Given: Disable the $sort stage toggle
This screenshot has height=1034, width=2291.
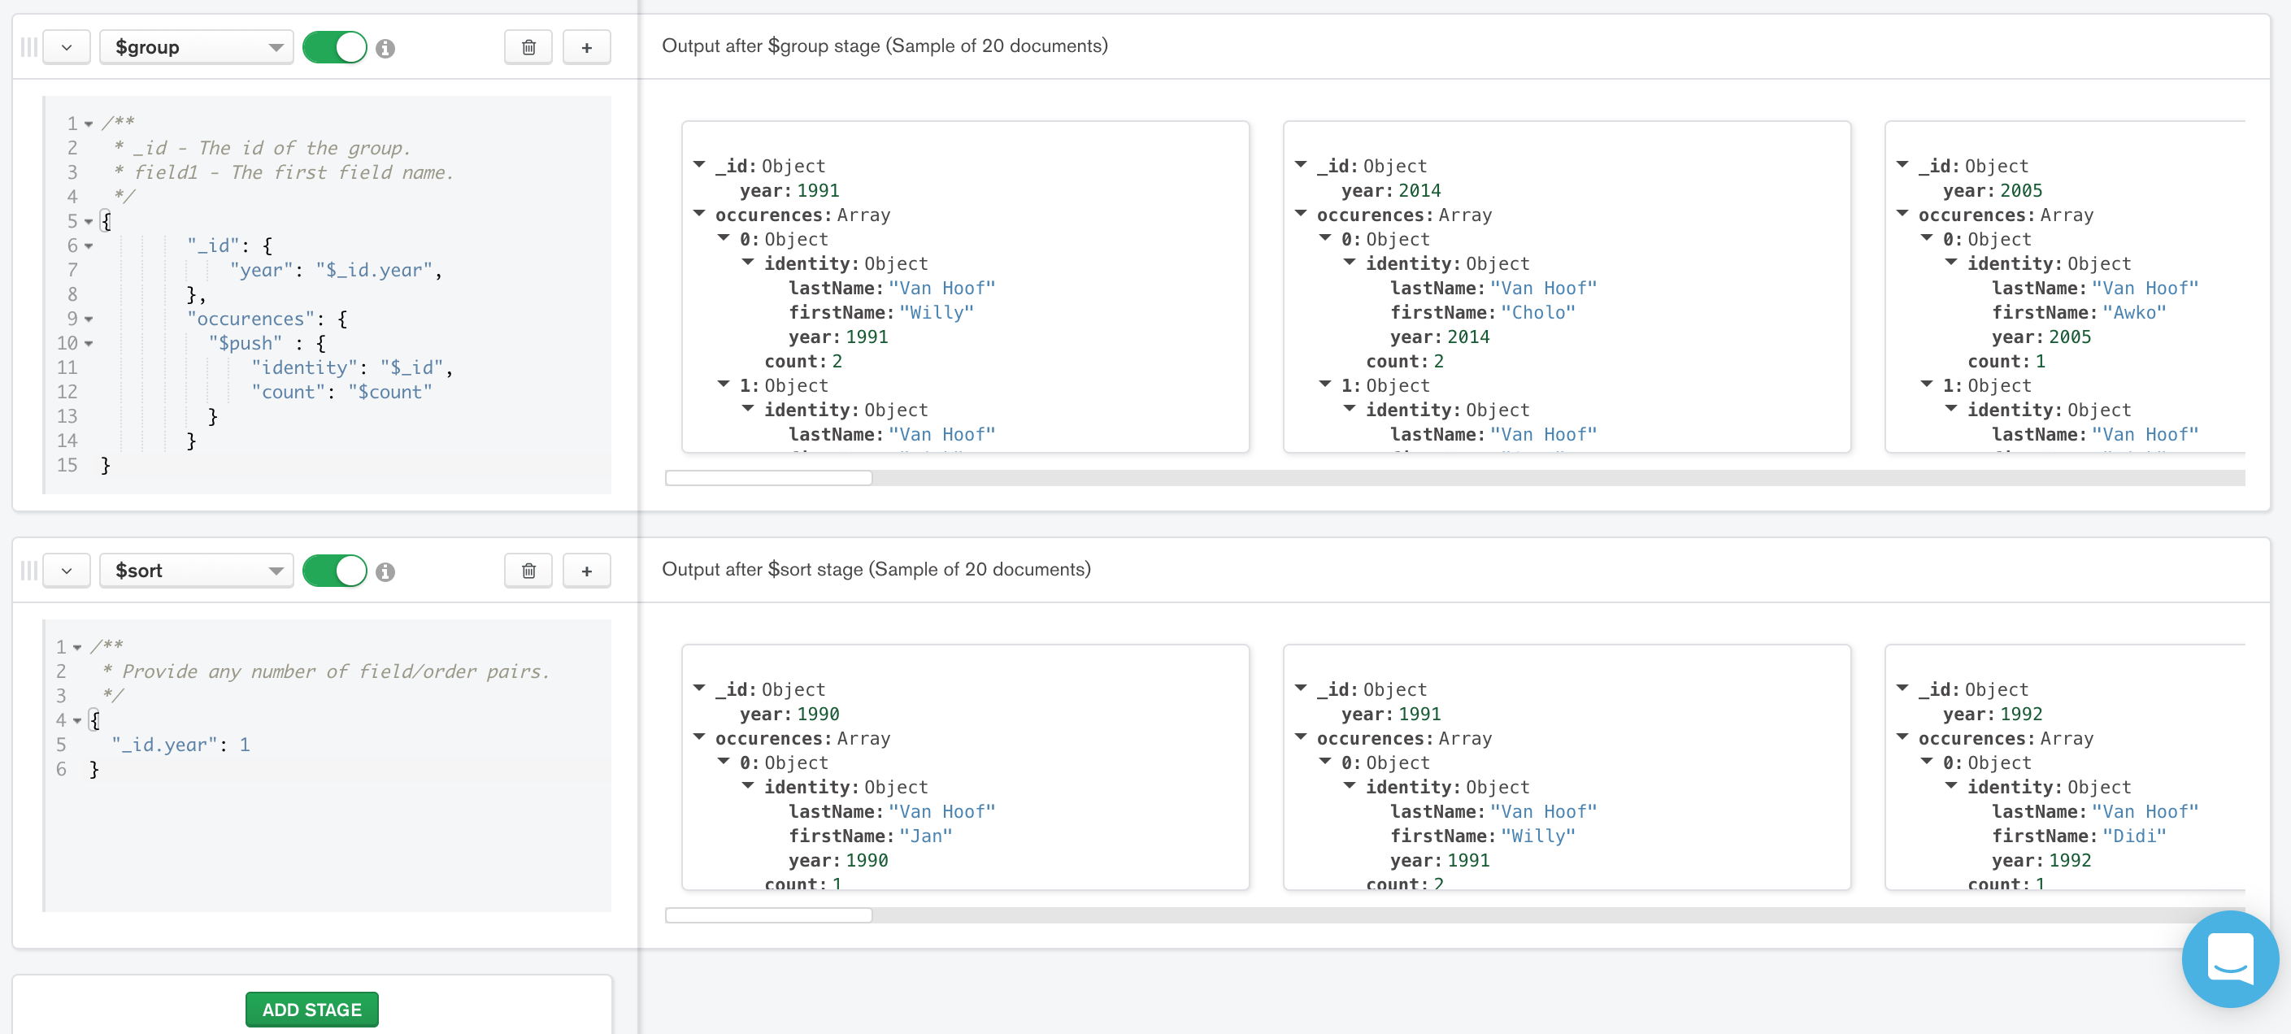Looking at the screenshot, I should tap(335, 571).
